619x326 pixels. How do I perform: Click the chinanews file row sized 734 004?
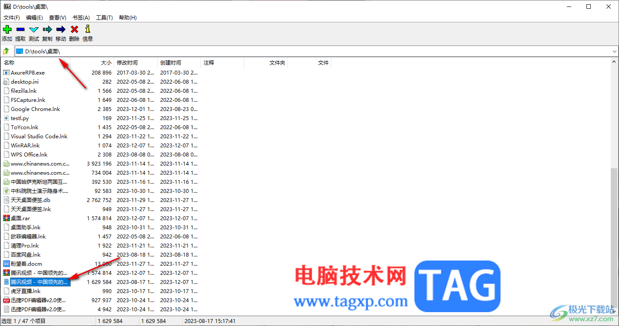pos(100,173)
